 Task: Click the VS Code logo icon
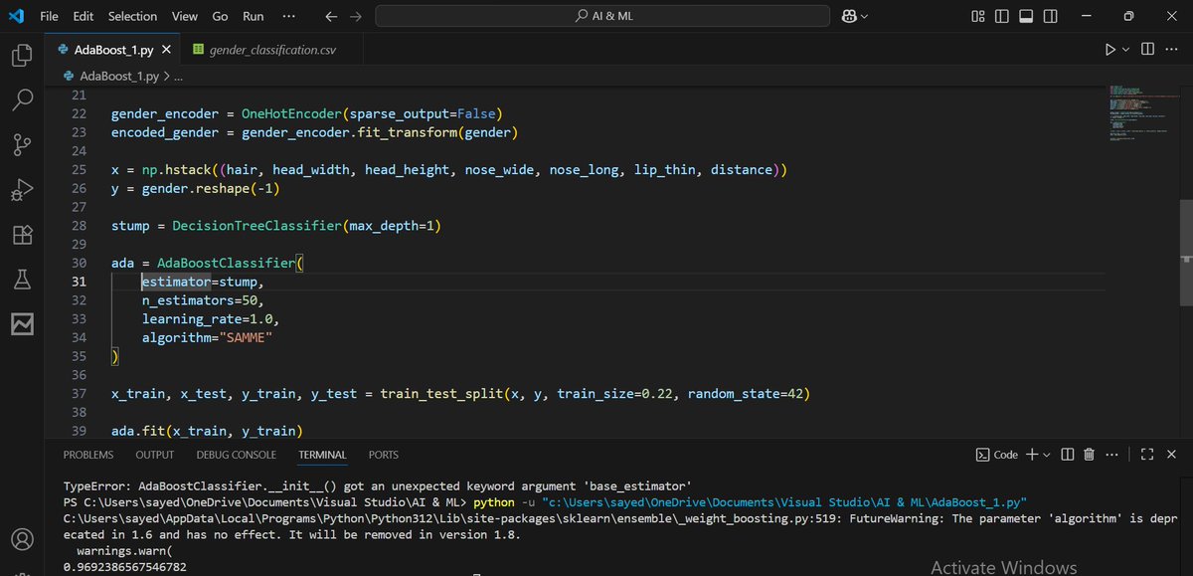(16, 16)
